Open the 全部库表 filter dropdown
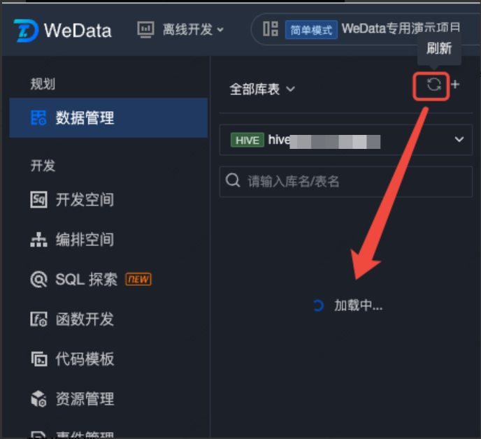 click(x=262, y=89)
